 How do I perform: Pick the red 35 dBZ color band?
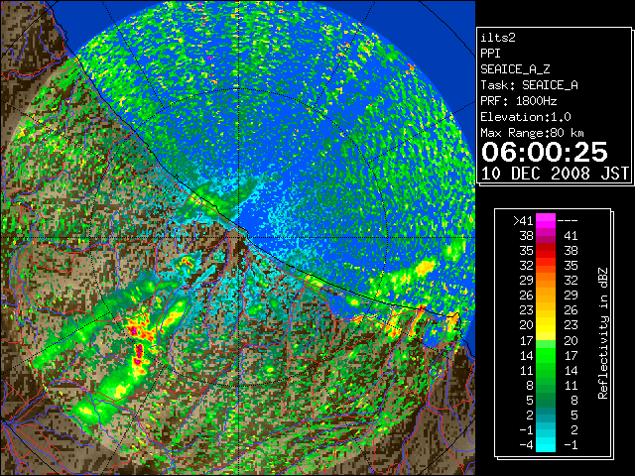546,251
